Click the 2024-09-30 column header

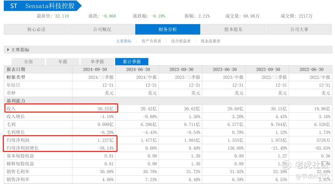pyautogui.click(x=95, y=70)
